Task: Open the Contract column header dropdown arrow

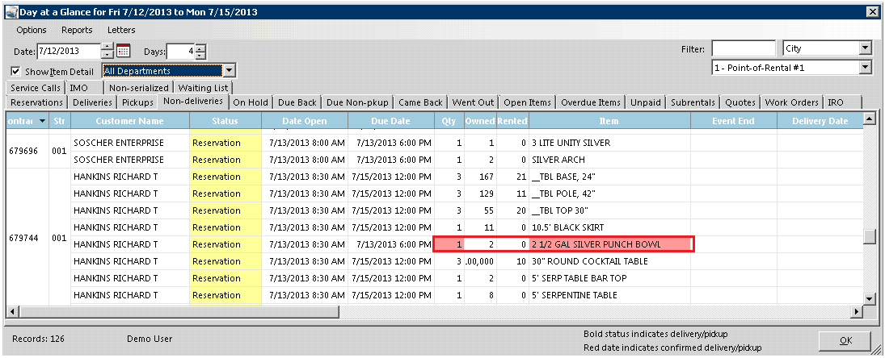Action: (x=40, y=121)
